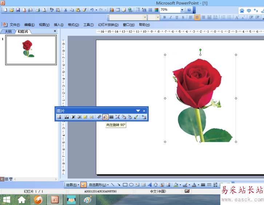This screenshot has height=205, width=264.
Task: Open the 插入(I) Insert menu
Action: tap(59, 25)
